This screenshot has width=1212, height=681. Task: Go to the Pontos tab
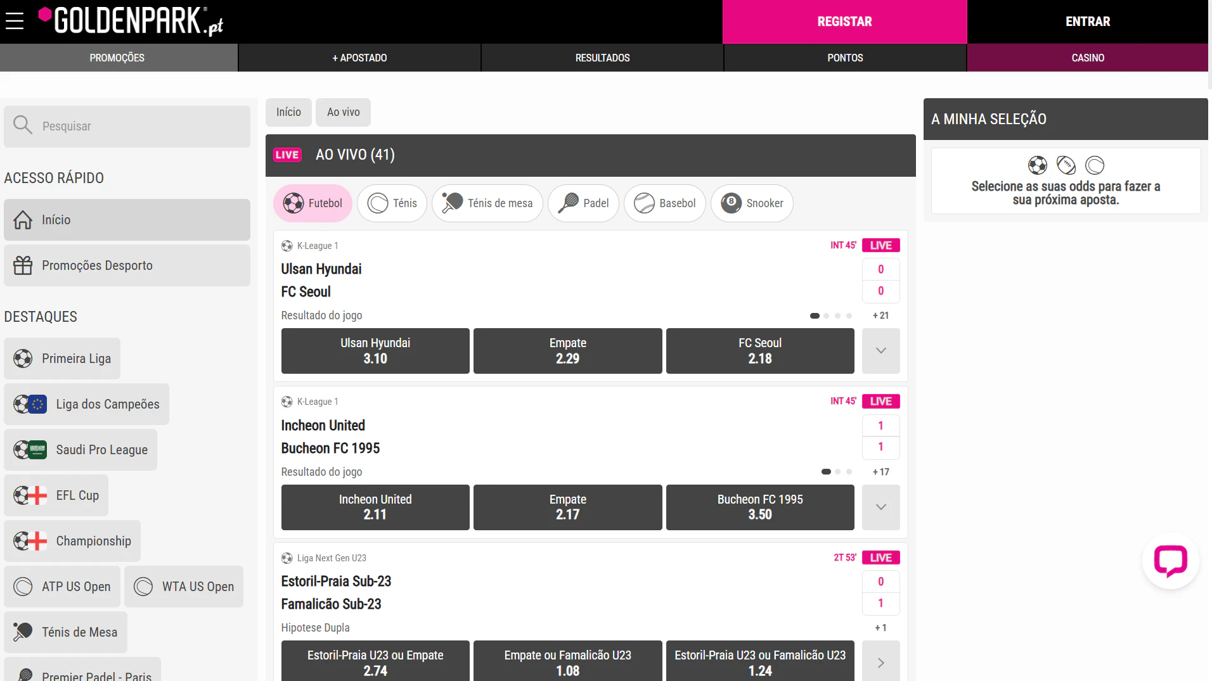point(845,58)
